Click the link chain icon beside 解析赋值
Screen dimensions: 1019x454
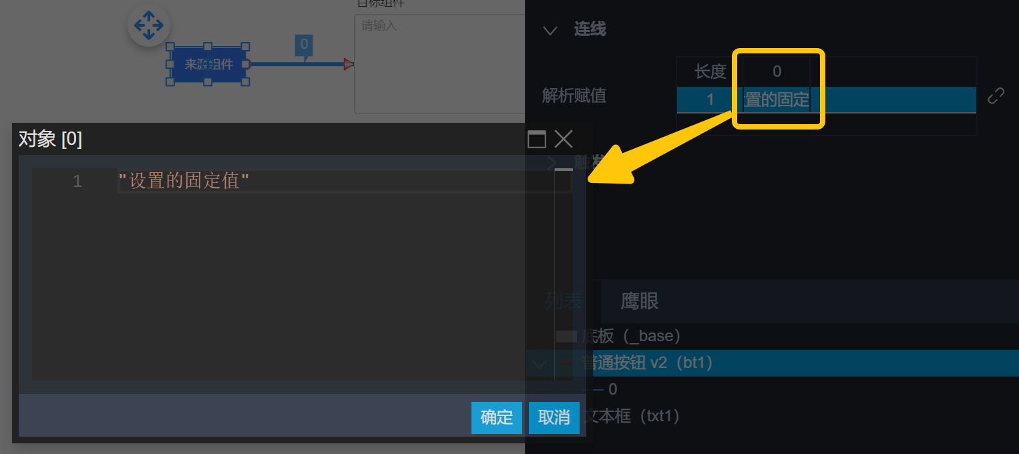coord(996,96)
